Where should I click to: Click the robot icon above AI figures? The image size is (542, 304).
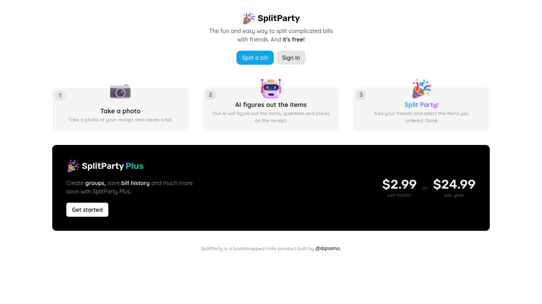(x=271, y=89)
